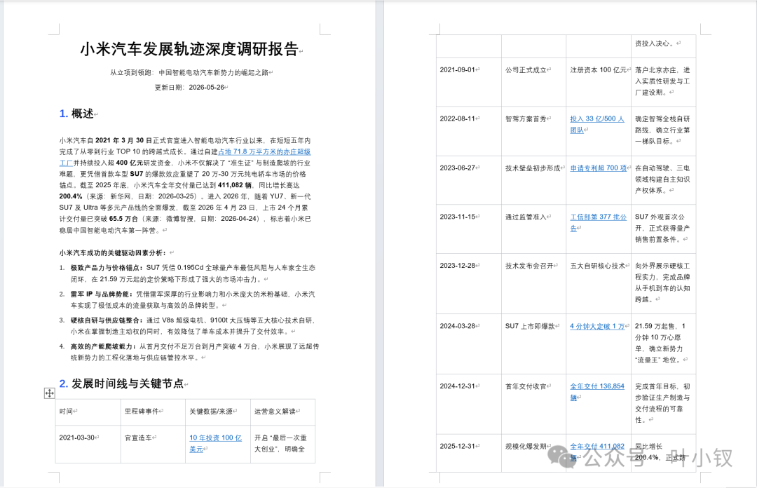
Task: Click the 关键数据/来源 header cell
Action: tap(218, 412)
